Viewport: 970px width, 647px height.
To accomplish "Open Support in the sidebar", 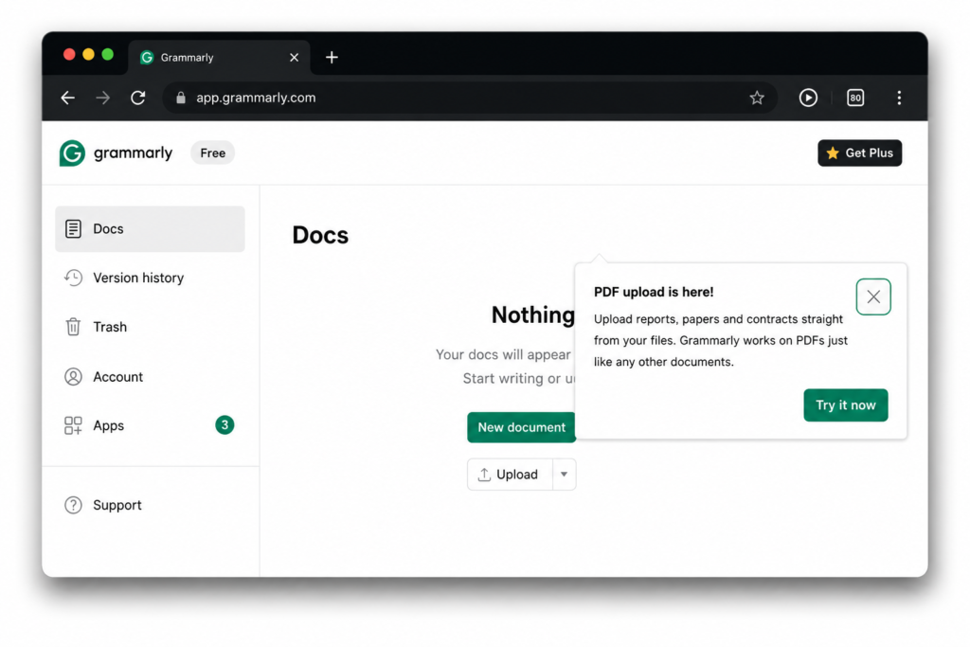I will click(x=150, y=505).
